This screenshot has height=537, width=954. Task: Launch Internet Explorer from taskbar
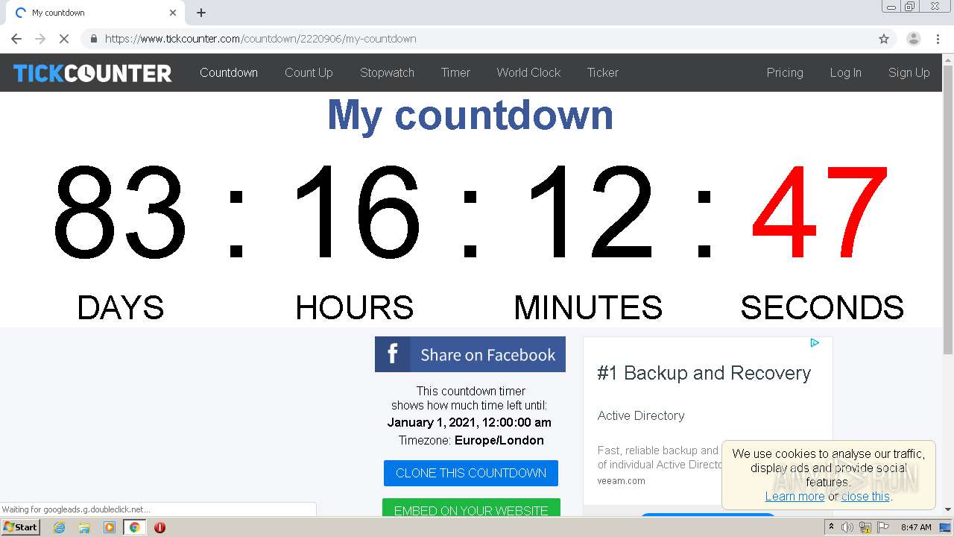point(60,527)
